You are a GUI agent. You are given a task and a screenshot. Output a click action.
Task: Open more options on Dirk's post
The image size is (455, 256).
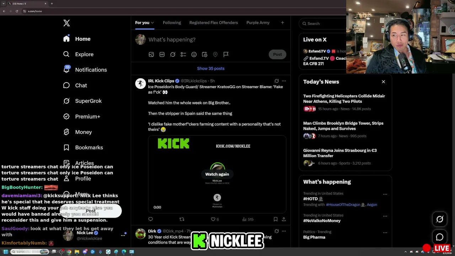pos(284,231)
